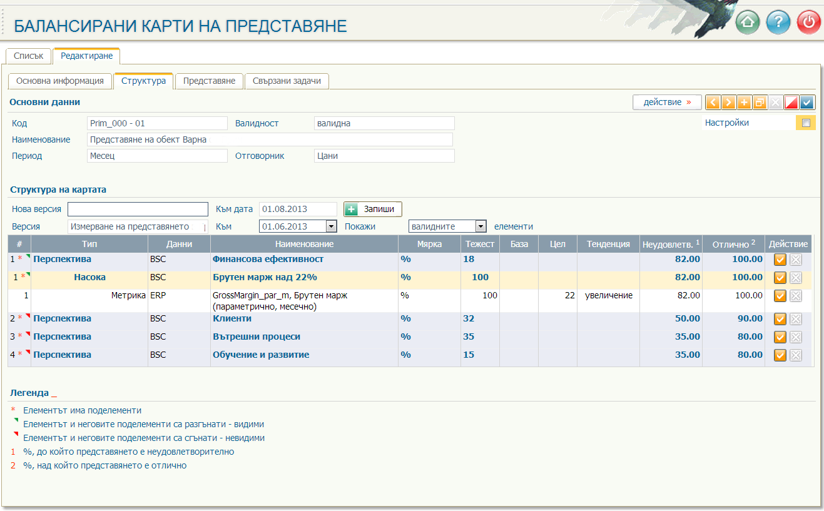Edit Обучение и развитие row orange icon
824x511 pixels.
[x=780, y=355]
